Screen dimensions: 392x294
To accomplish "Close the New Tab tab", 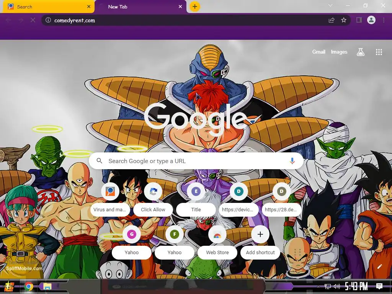I will click(180, 7).
